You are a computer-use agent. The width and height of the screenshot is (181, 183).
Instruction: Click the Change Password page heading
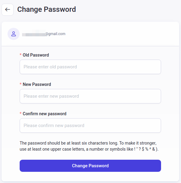click(x=47, y=9)
